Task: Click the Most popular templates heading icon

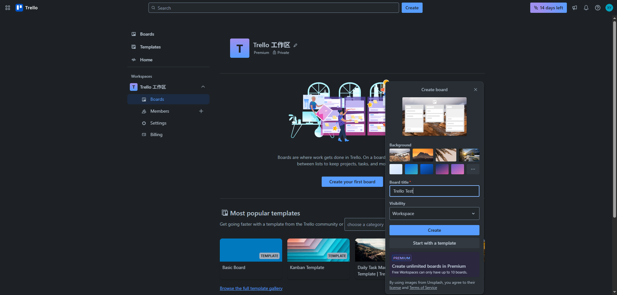Action: tap(225, 213)
